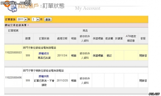Select order number 110225000503
161x96 pixels.
point(13,52)
